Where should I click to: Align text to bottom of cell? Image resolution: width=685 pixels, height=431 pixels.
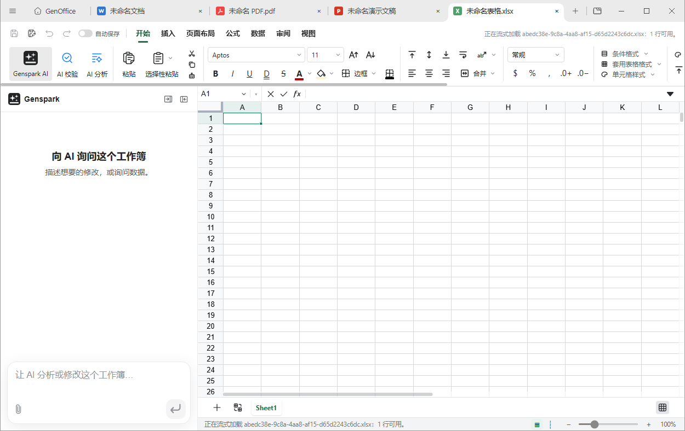click(x=446, y=55)
